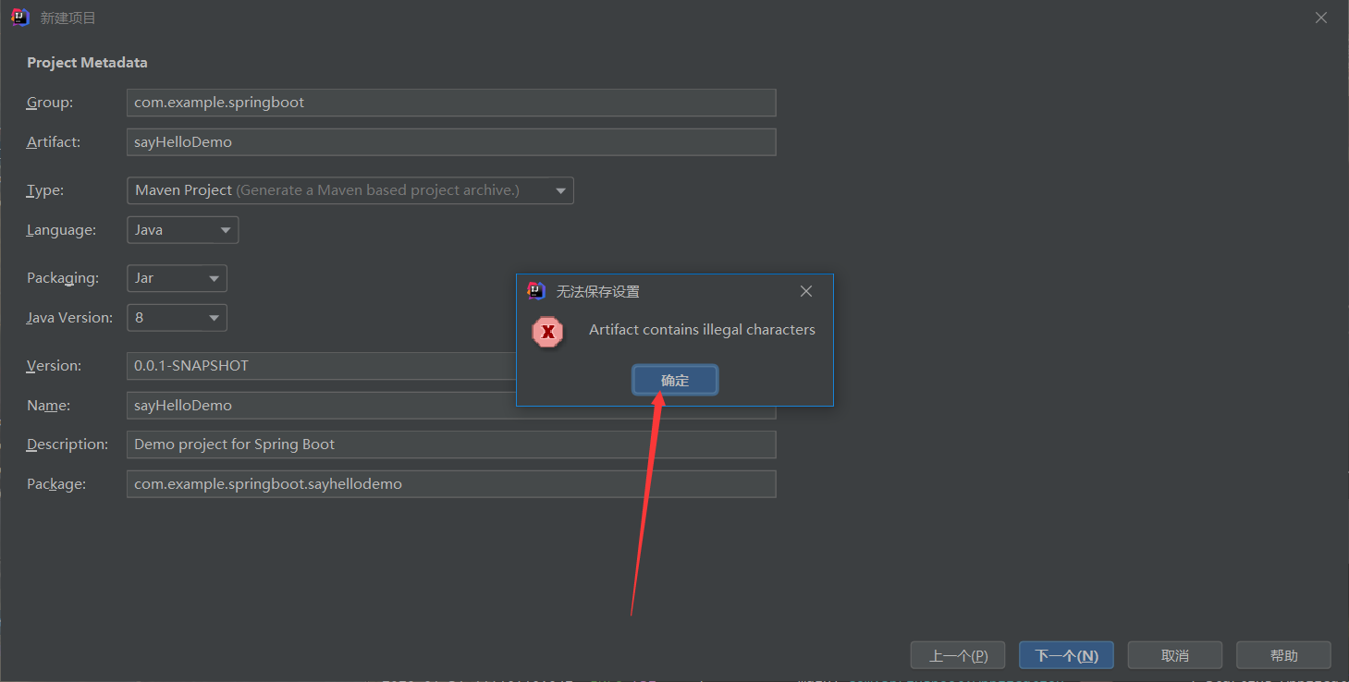
Task: Click the red error icon in dialog
Action: [x=547, y=331]
